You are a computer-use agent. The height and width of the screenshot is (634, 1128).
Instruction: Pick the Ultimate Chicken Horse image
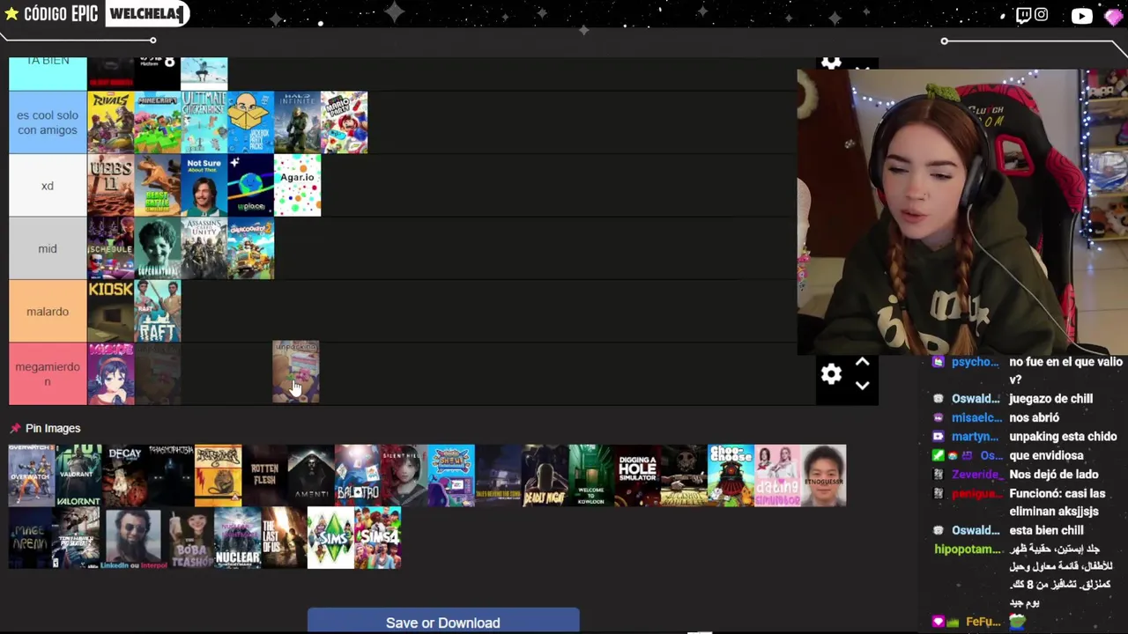click(x=204, y=122)
